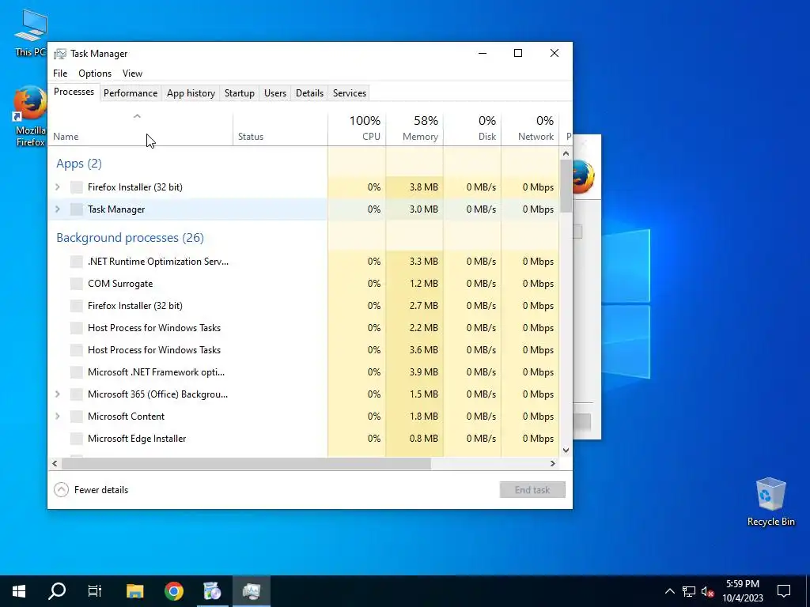Launch Google Chrome from the taskbar
Image resolution: width=810 pixels, height=607 pixels.
[173, 591]
